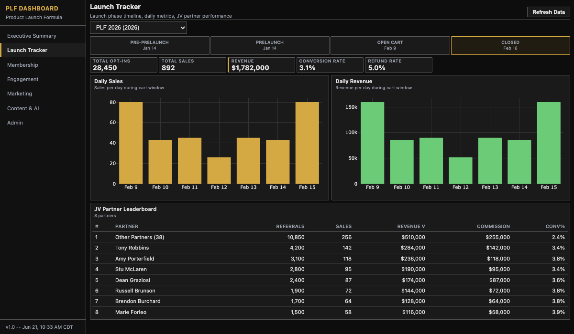Viewport: 574px width, 334px height.
Task: Click Marie Forleo conversion 3.9%
Action: click(558, 312)
